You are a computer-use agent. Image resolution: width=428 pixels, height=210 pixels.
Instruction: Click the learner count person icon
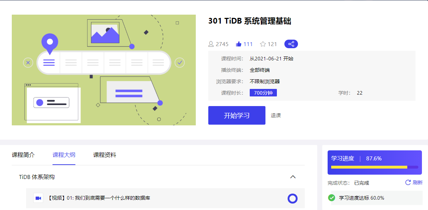211,44
